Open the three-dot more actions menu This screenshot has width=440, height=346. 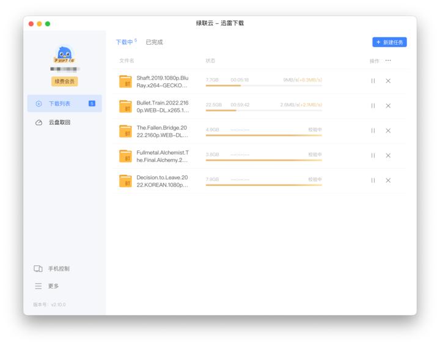tap(388, 61)
